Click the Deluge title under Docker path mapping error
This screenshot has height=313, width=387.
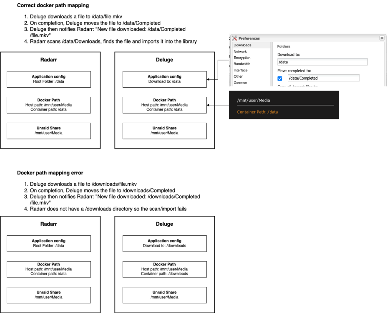tap(164, 224)
